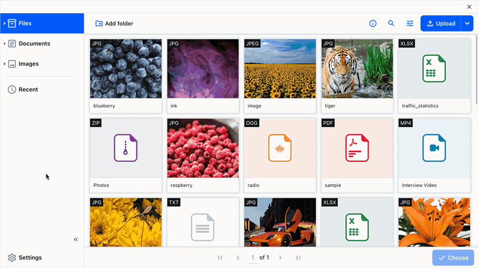Viewport: 479px width, 268px height.
Task: Click the page number input field
Action: tap(253, 257)
